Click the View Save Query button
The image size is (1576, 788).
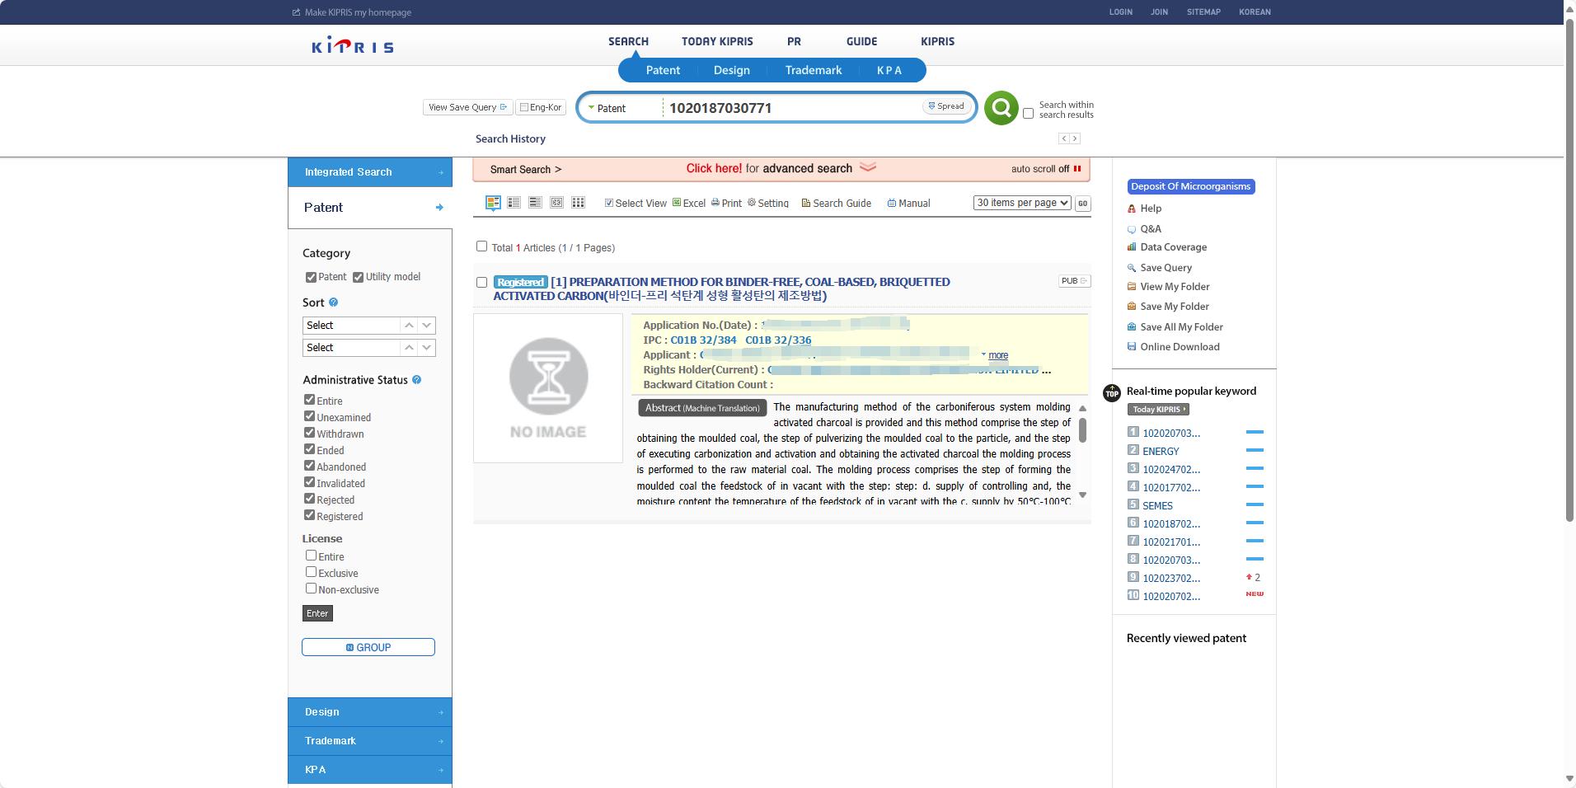467,107
